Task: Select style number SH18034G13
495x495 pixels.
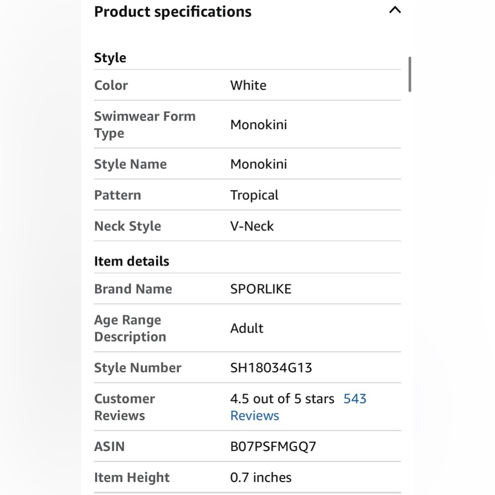Action: pos(271,368)
